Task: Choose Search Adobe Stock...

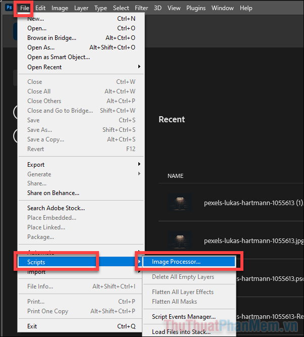Action: tap(81, 208)
